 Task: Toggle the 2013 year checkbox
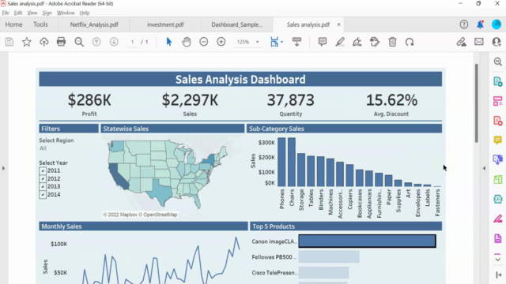43,186
